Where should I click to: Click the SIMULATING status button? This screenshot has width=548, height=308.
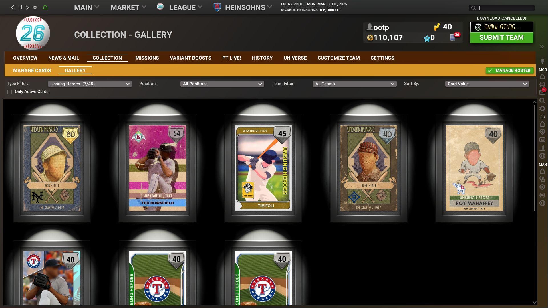click(x=501, y=27)
